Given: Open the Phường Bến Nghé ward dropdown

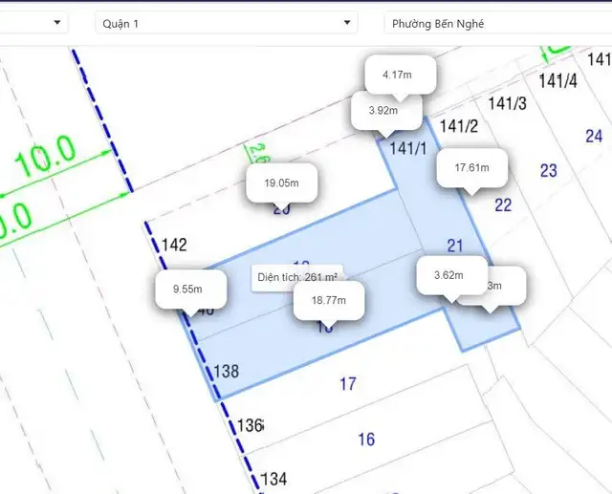Looking at the screenshot, I should click(497, 23).
